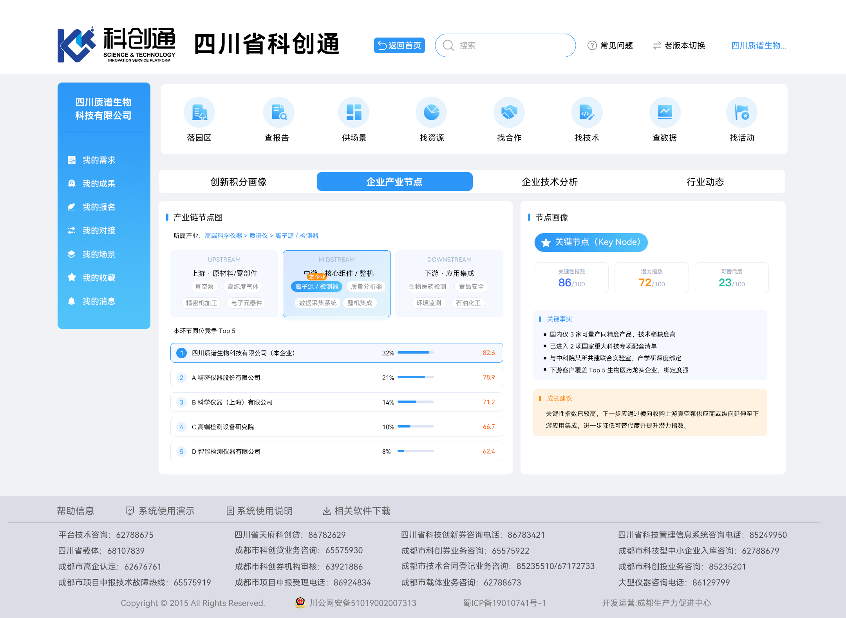Click the 我的消息 bell icon
Image resolution: width=846 pixels, height=618 pixels.
coord(72,301)
